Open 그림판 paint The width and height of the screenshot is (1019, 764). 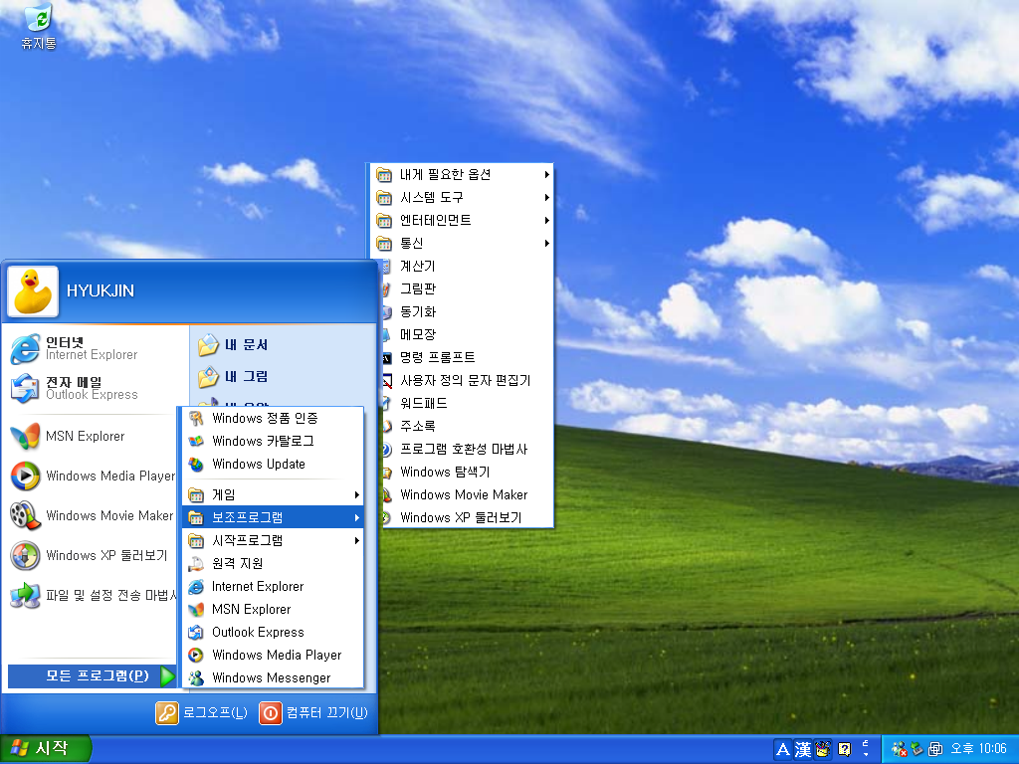click(x=467, y=289)
